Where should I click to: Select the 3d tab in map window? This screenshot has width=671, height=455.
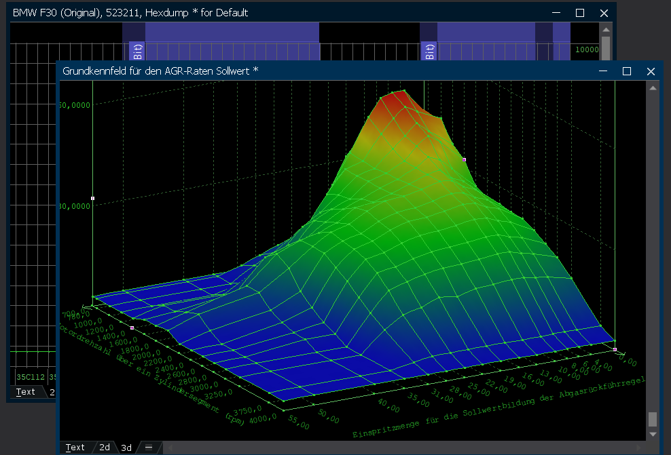(126, 448)
